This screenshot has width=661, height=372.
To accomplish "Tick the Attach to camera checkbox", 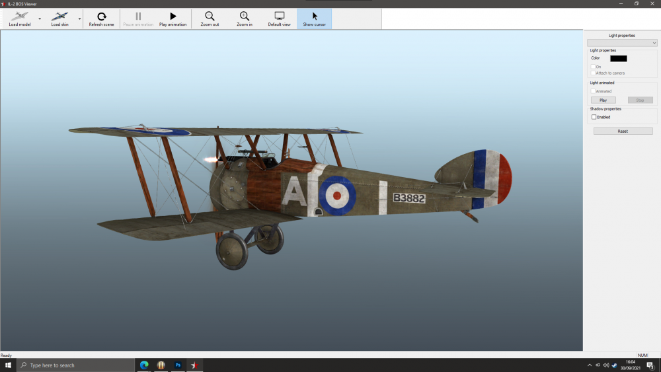I will (x=593, y=73).
